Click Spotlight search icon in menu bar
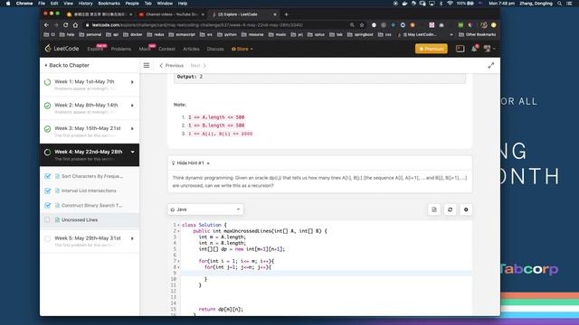This screenshot has height=325, width=579. (x=560, y=4)
